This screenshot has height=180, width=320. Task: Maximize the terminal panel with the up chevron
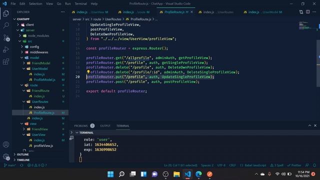click(x=309, y=125)
